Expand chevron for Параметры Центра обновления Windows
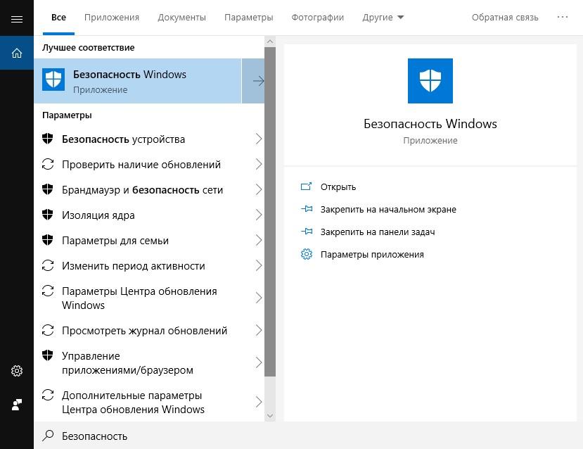This screenshot has height=449, width=583. coord(259,298)
